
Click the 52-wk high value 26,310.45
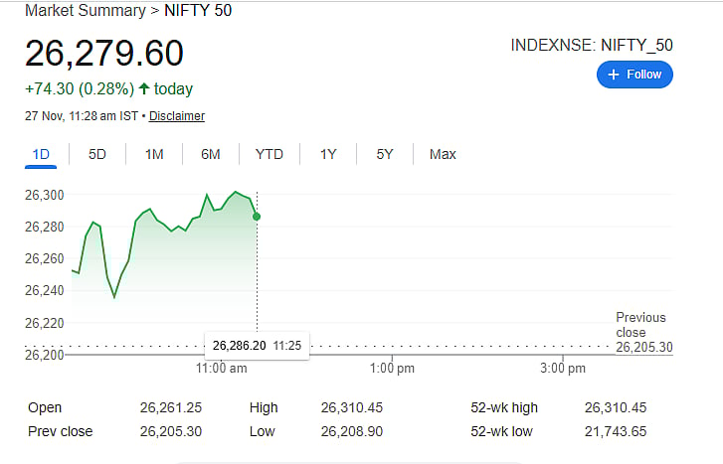pos(616,407)
